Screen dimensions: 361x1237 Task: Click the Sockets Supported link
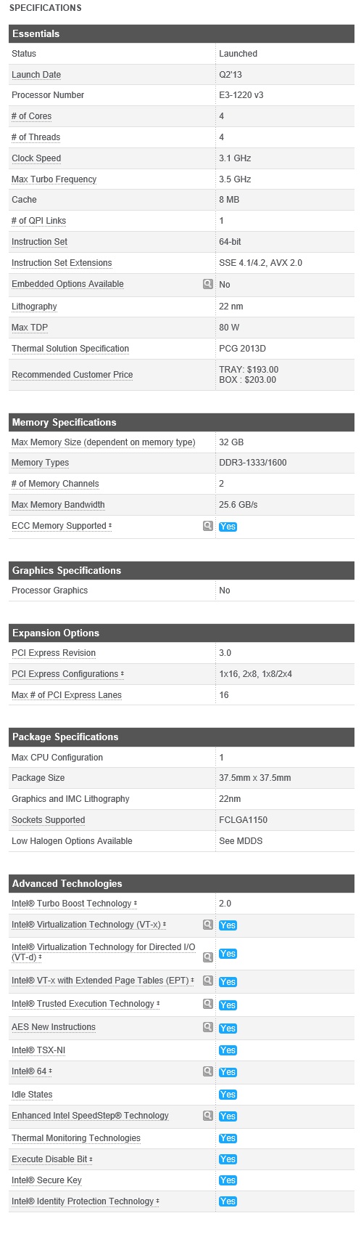pos(48,820)
